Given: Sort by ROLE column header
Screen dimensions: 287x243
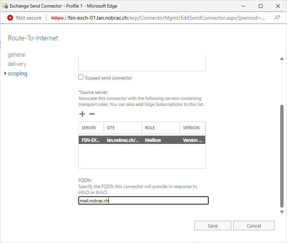Looking at the screenshot, I should click(161, 128).
